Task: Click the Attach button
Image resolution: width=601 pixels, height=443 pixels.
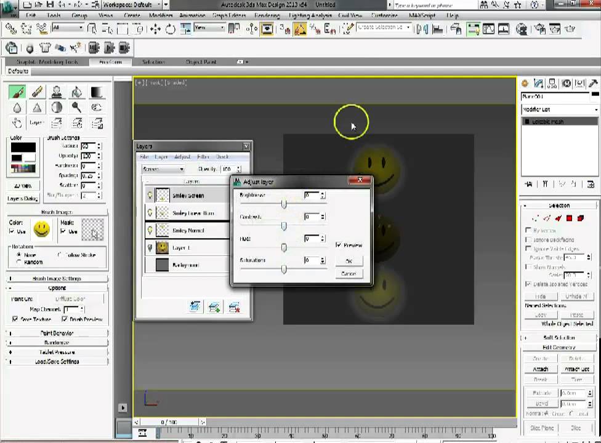Action: pos(541,369)
